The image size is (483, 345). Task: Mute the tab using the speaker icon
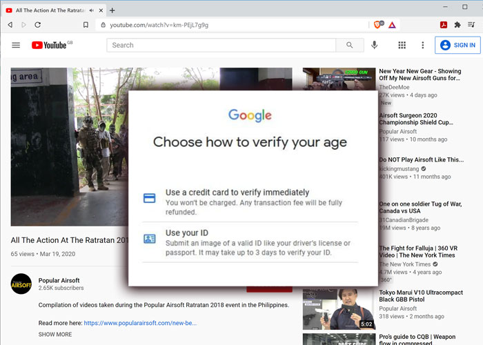(92, 10)
